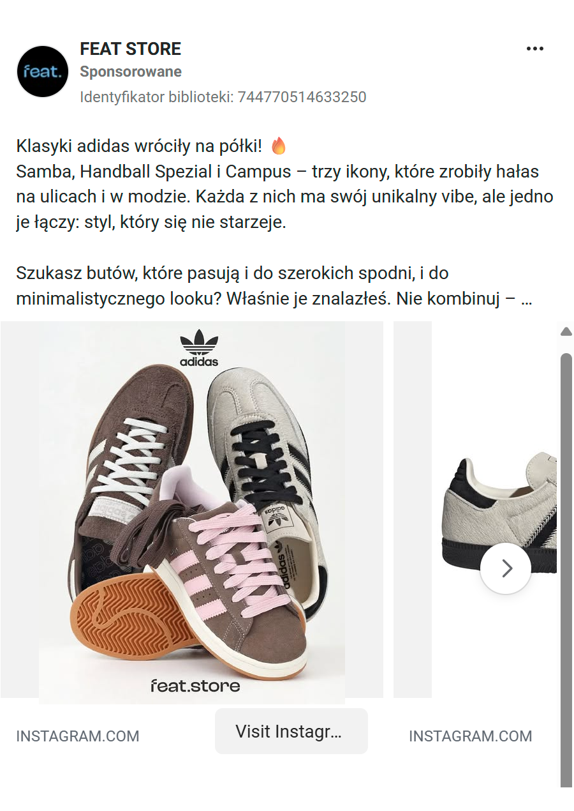Open the INSTAGRAM.COM link under the second card

(x=471, y=736)
